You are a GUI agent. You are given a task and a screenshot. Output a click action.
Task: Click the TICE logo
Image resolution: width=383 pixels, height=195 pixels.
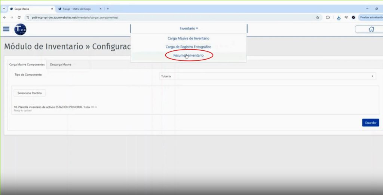coord(20,29)
